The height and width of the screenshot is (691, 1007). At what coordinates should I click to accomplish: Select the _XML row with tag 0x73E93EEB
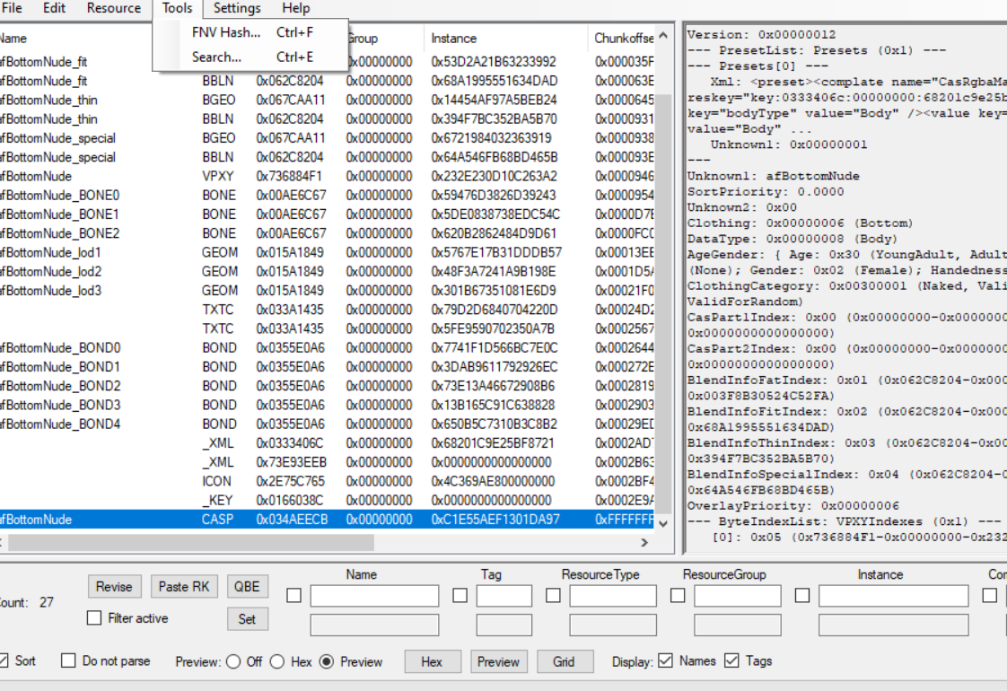click(327, 462)
